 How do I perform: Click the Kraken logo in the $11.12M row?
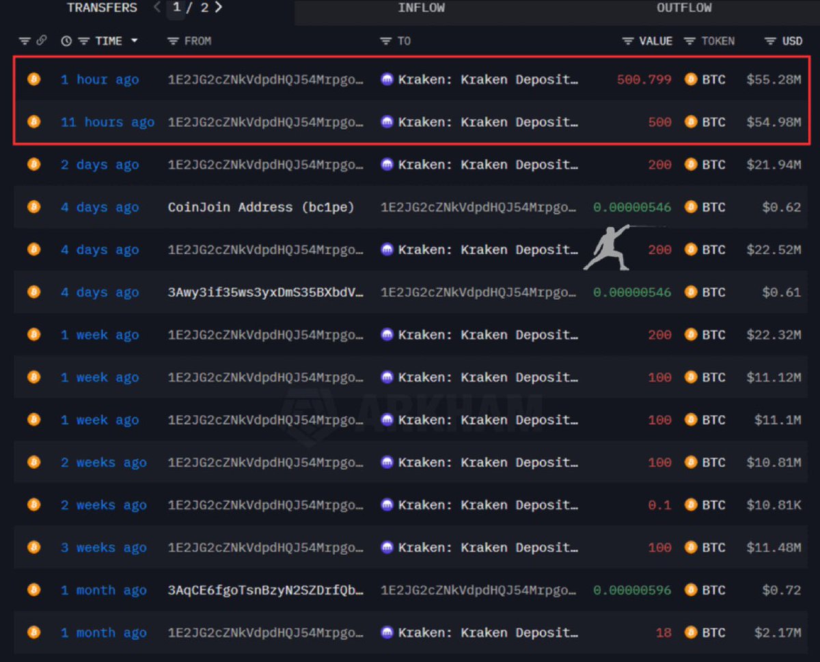(387, 377)
